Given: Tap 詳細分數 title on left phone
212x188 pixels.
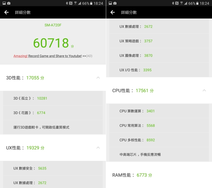Looking at the screenshot, I should pyautogui.click(x=23, y=12).
